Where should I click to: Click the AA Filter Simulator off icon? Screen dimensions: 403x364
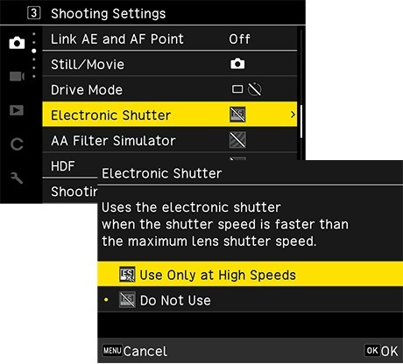(x=237, y=140)
